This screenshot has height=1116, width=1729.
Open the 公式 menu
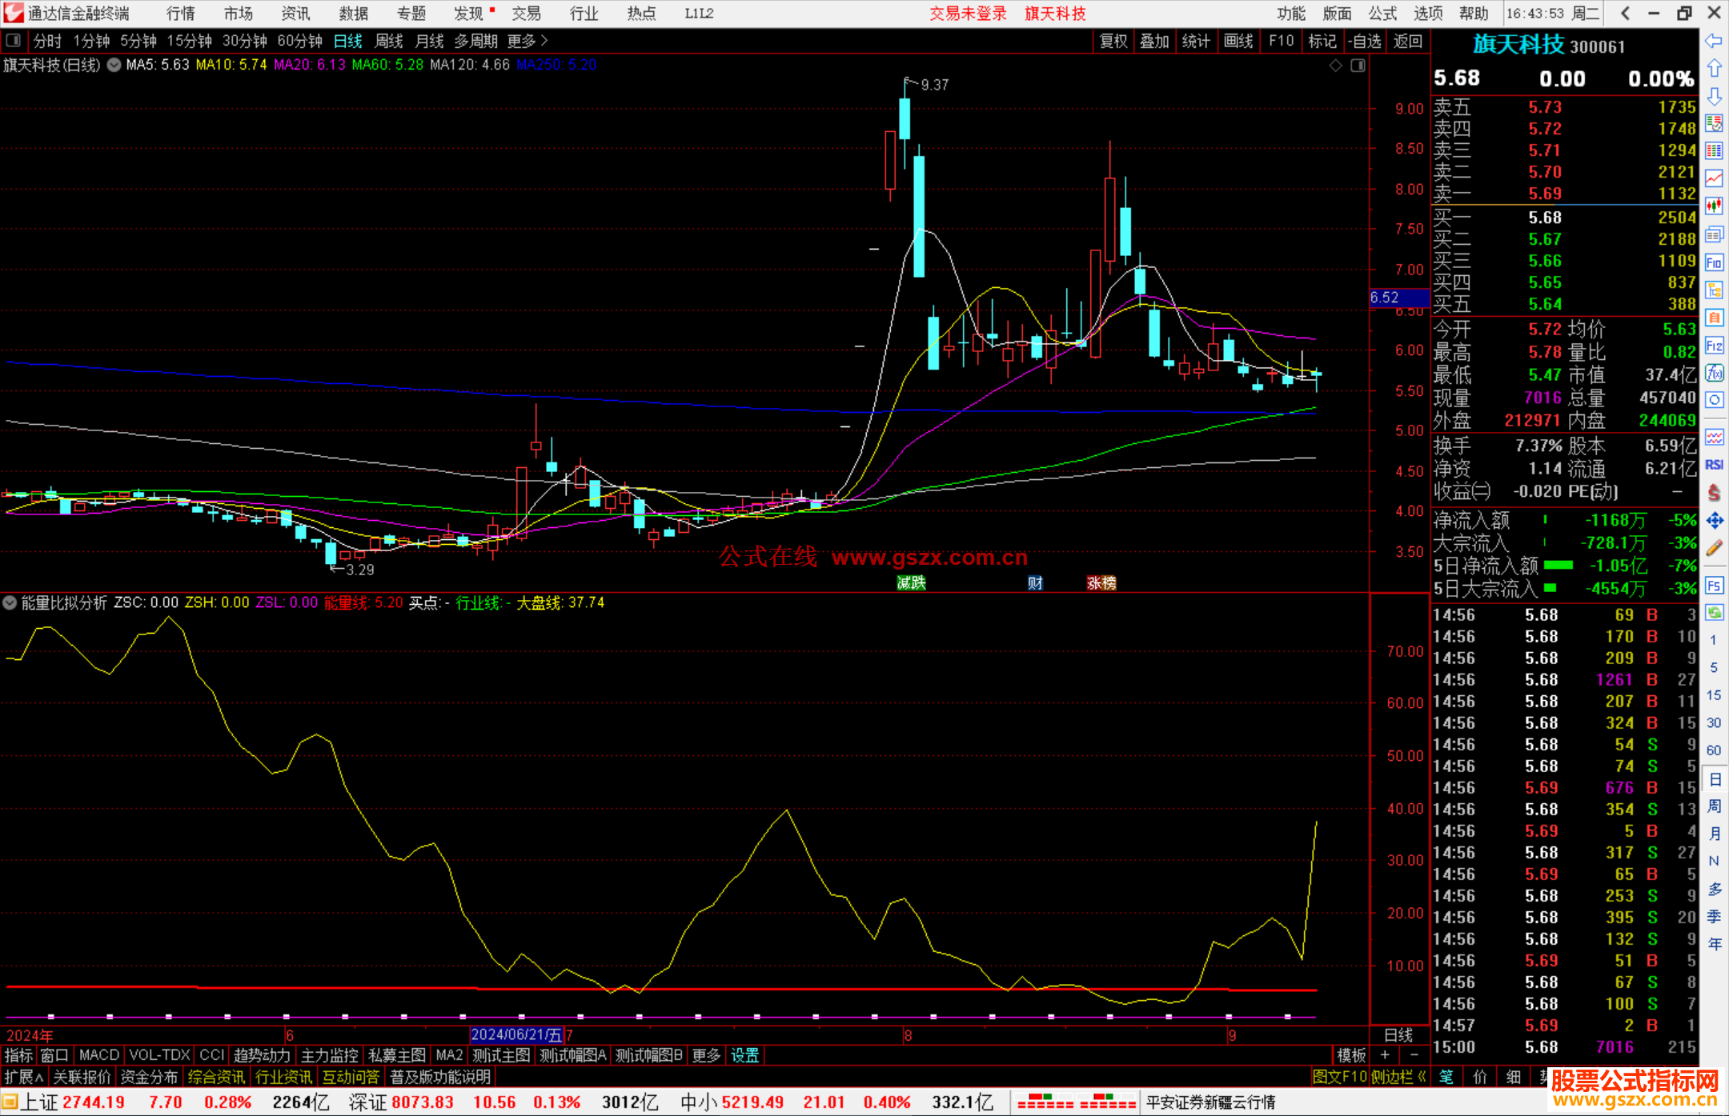[x=1382, y=14]
